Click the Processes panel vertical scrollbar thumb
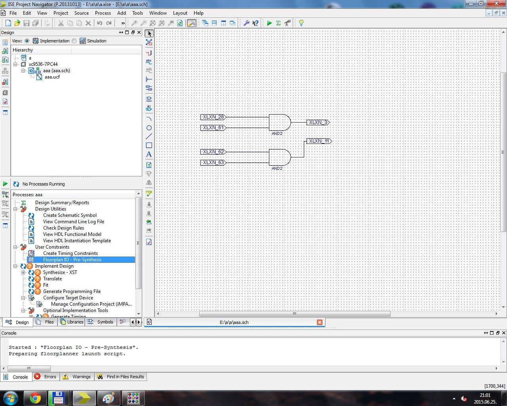The image size is (507, 406). tap(138, 243)
